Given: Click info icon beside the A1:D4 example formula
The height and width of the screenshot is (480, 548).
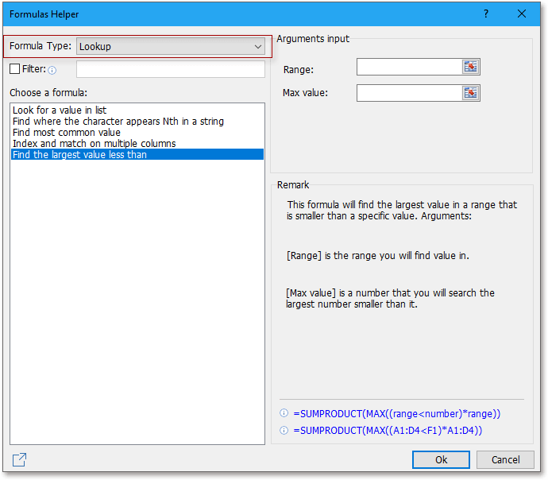Looking at the screenshot, I should 284,431.
